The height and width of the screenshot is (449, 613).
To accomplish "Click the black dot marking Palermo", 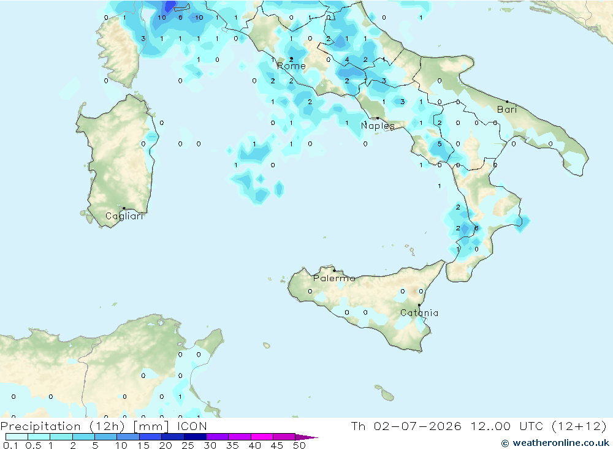I will coord(334,270).
